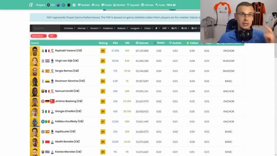Open Raphaël Varane's player face thumbnail
This screenshot has height=156, width=277.
pos(35,51)
